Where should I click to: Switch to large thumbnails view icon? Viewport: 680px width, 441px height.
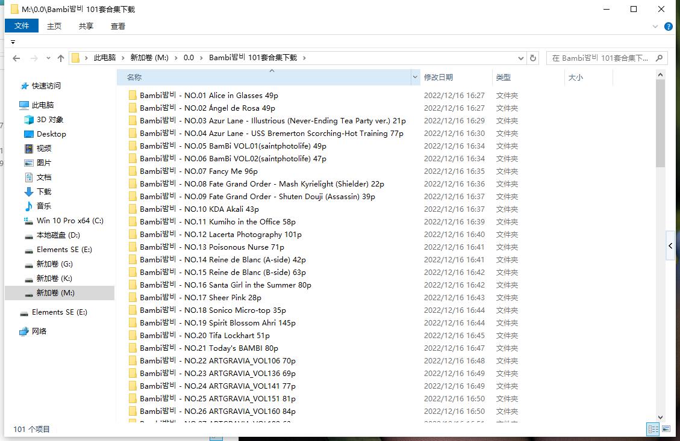pos(666,429)
